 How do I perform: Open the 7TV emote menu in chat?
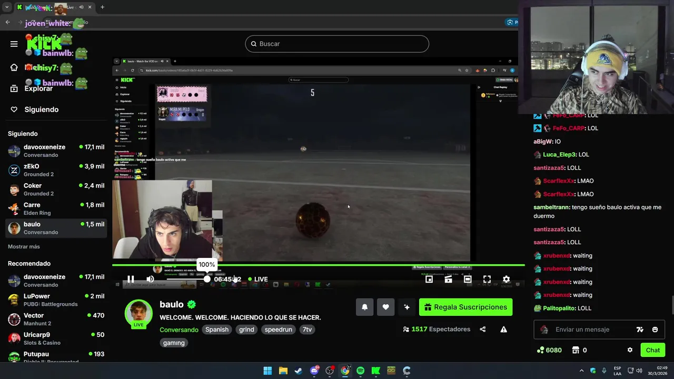coord(640,330)
